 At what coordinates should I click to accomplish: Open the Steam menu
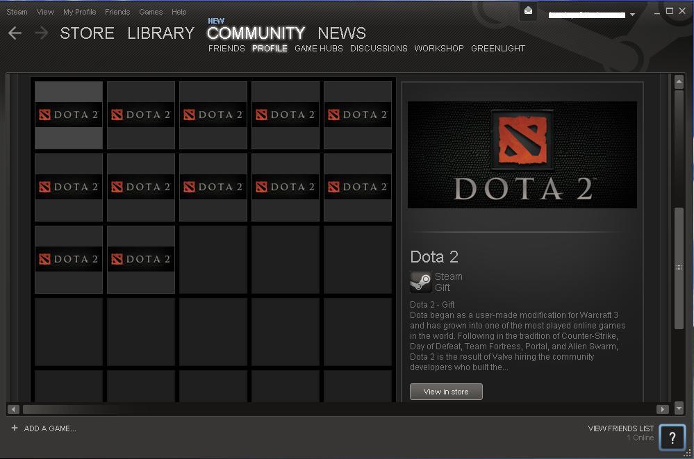pos(17,12)
